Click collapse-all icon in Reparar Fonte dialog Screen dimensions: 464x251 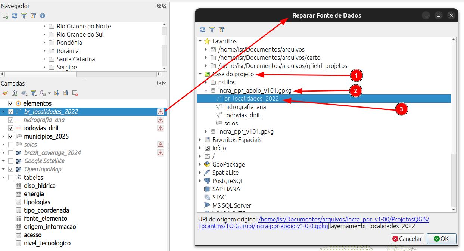[221, 30]
